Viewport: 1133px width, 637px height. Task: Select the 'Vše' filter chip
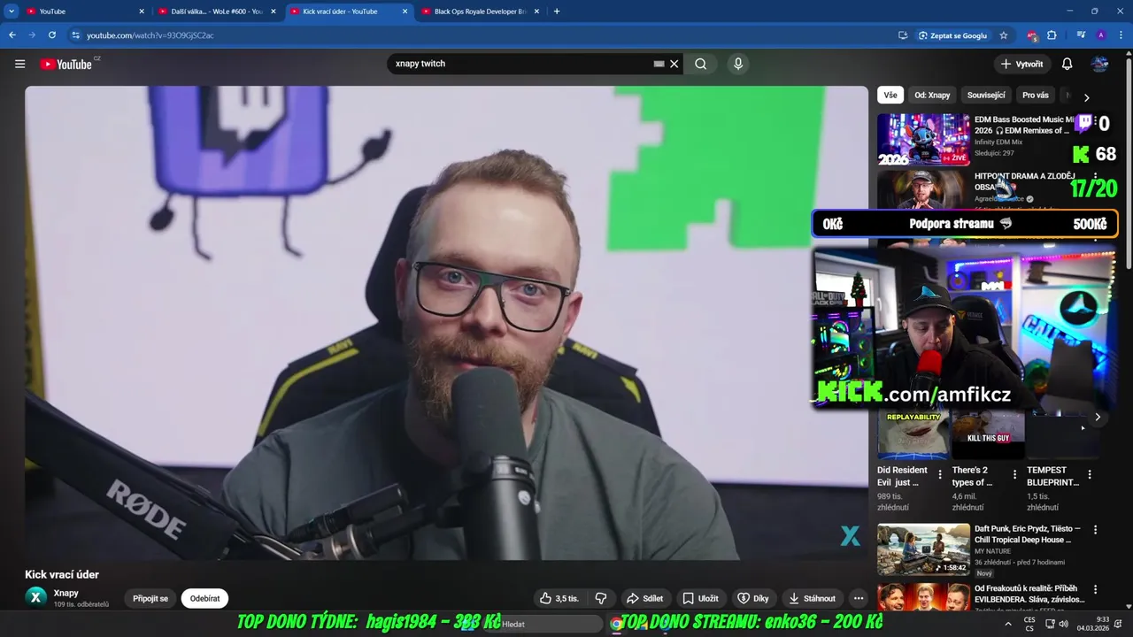(x=890, y=95)
